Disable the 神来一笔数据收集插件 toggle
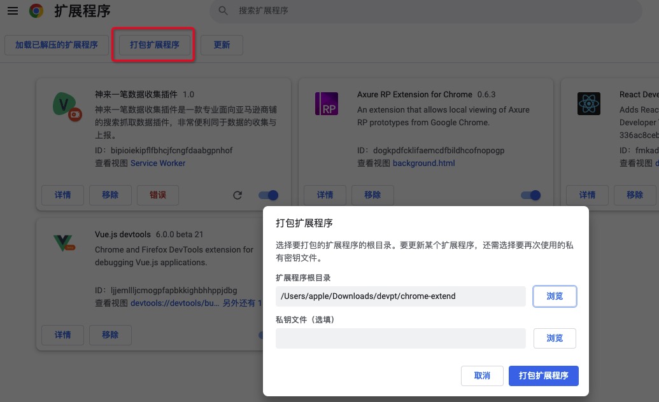This screenshot has width=659, height=402. [x=268, y=195]
